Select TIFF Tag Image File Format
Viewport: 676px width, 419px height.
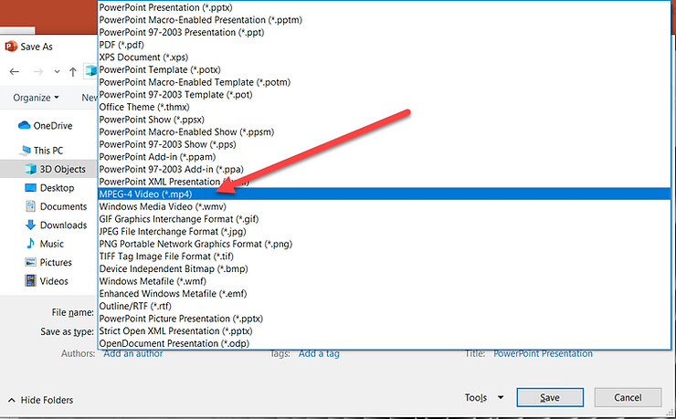click(384, 257)
